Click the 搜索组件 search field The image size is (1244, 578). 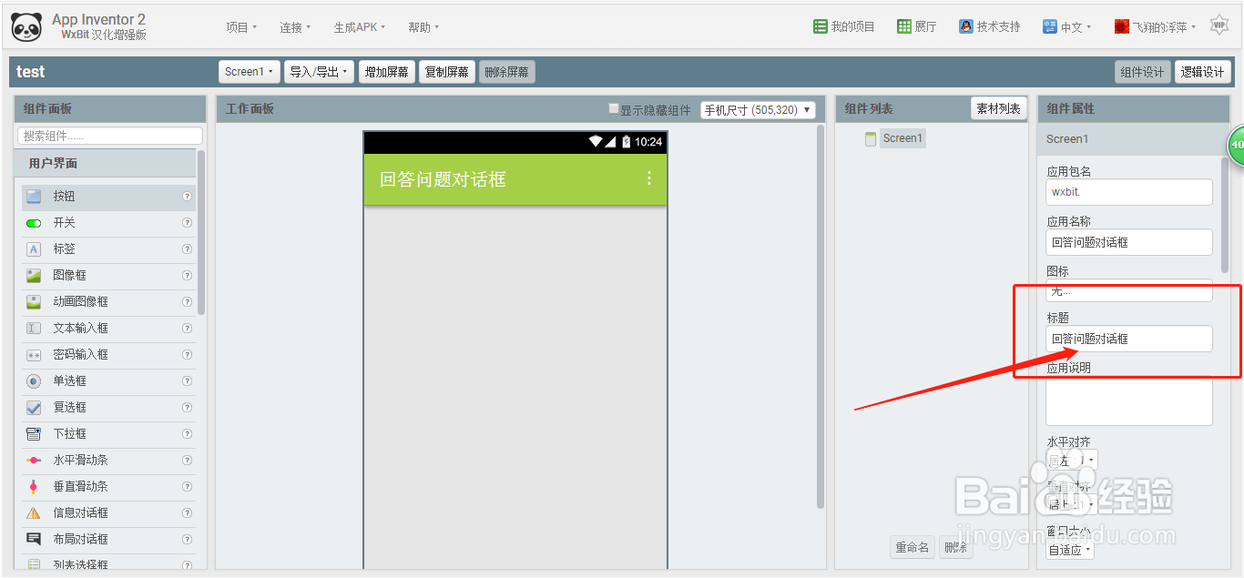tap(110, 136)
